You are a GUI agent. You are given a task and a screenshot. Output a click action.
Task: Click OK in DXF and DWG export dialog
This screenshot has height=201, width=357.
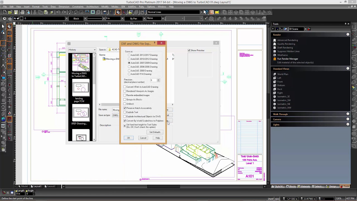[x=129, y=138]
